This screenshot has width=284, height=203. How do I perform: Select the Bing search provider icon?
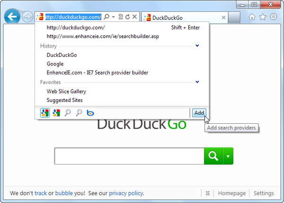[x=90, y=113]
